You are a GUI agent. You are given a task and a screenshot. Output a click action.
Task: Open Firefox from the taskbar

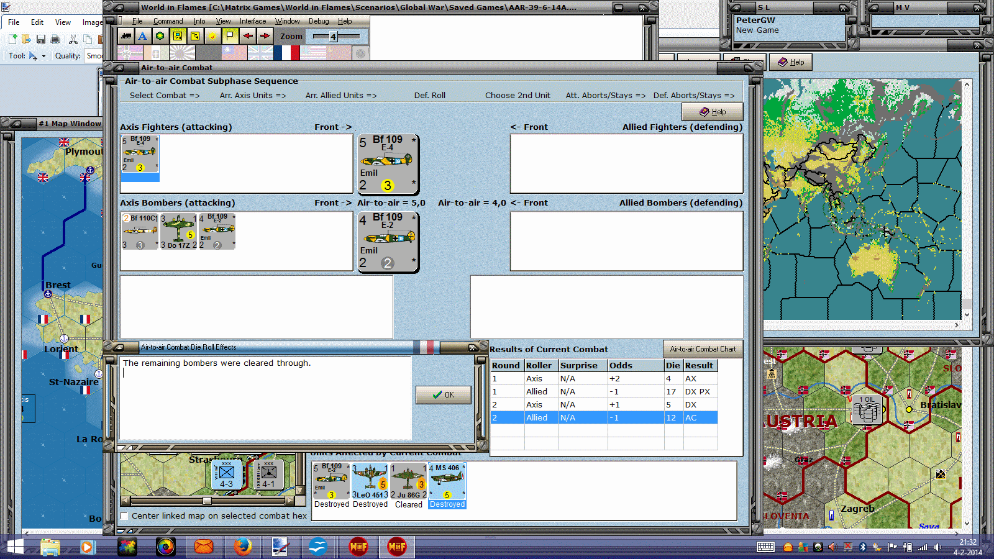click(242, 547)
